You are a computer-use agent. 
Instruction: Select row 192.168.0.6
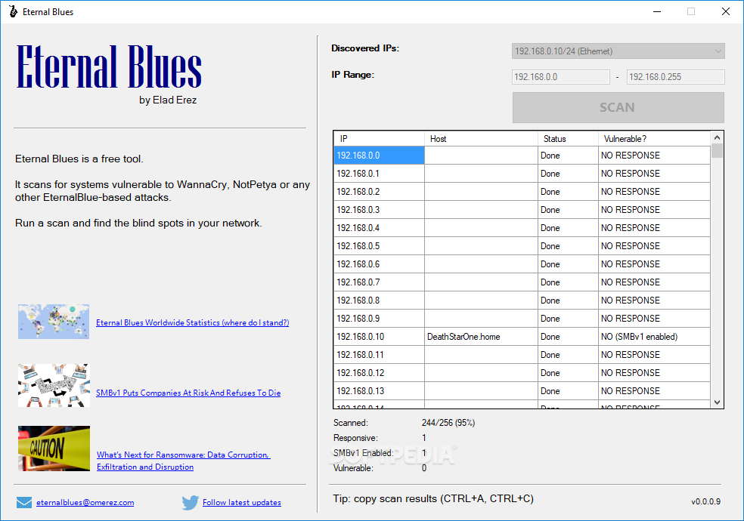tap(522, 264)
